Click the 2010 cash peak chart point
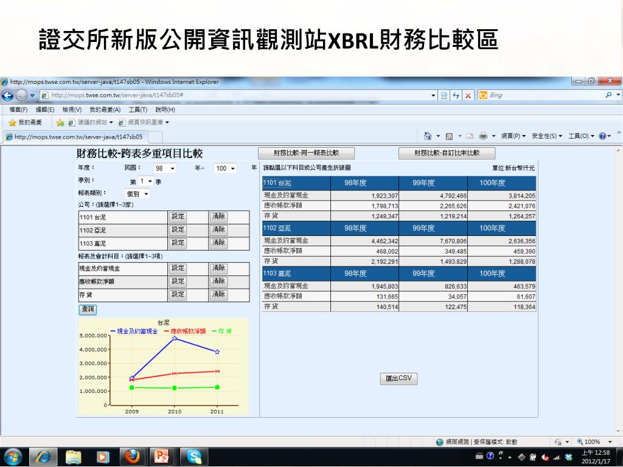 pyautogui.click(x=175, y=338)
